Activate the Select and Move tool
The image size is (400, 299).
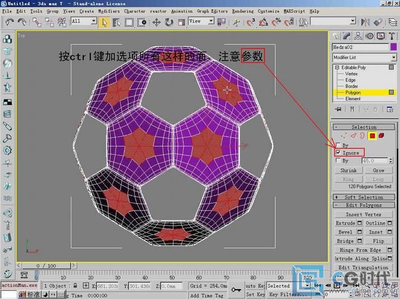[156, 23]
